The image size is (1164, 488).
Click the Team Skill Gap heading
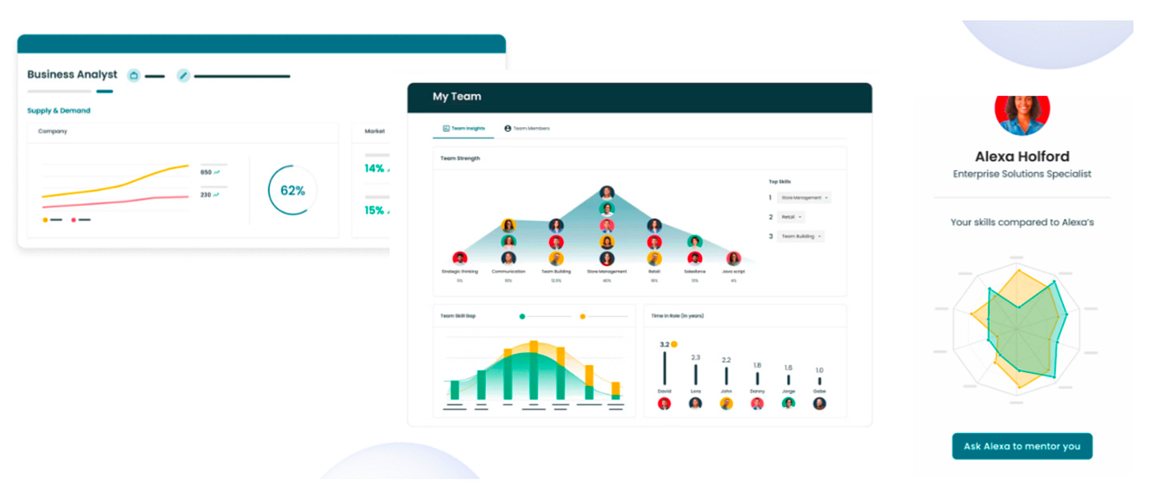(458, 316)
